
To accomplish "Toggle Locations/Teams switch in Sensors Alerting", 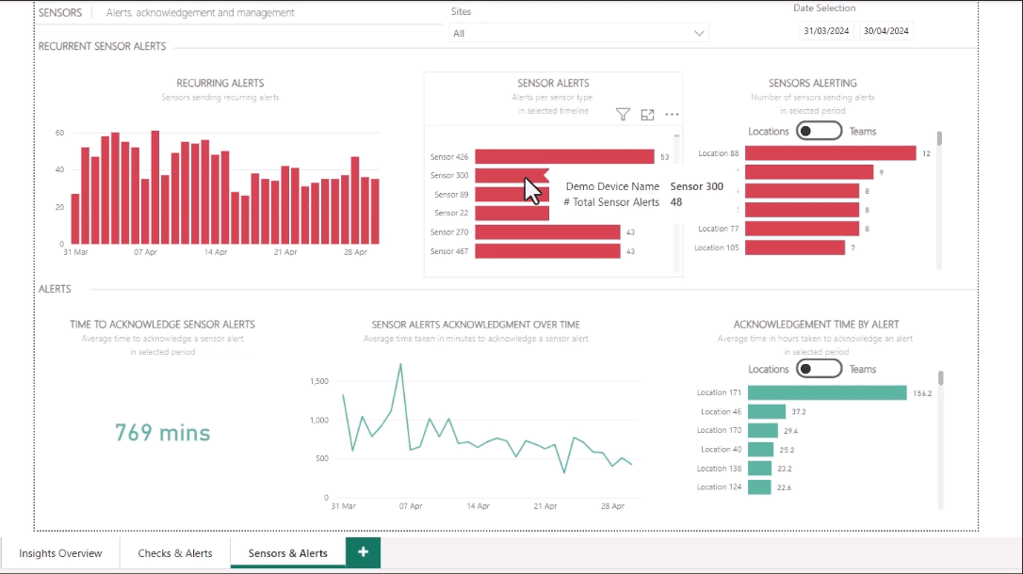I will click(x=818, y=132).
